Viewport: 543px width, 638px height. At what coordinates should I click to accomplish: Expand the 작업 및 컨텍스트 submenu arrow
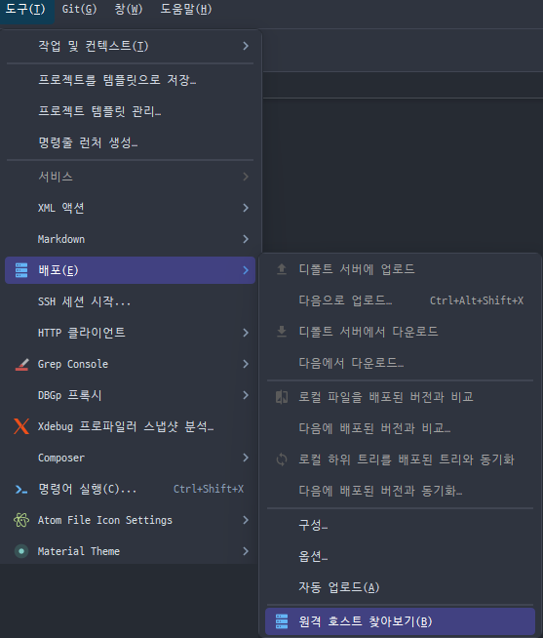point(246,46)
